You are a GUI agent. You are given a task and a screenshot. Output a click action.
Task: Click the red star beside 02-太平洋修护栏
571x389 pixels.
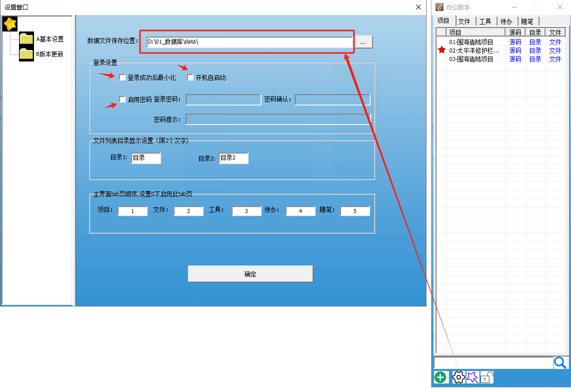coord(441,50)
